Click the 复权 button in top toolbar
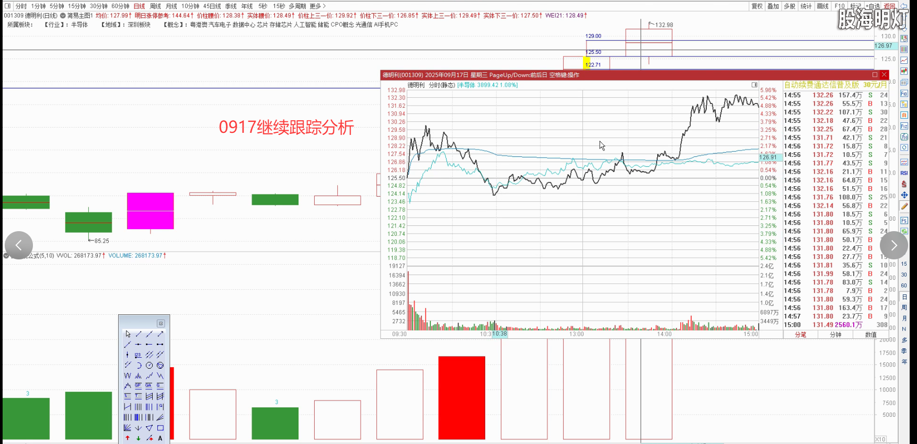This screenshot has height=444, width=917. 756,6
